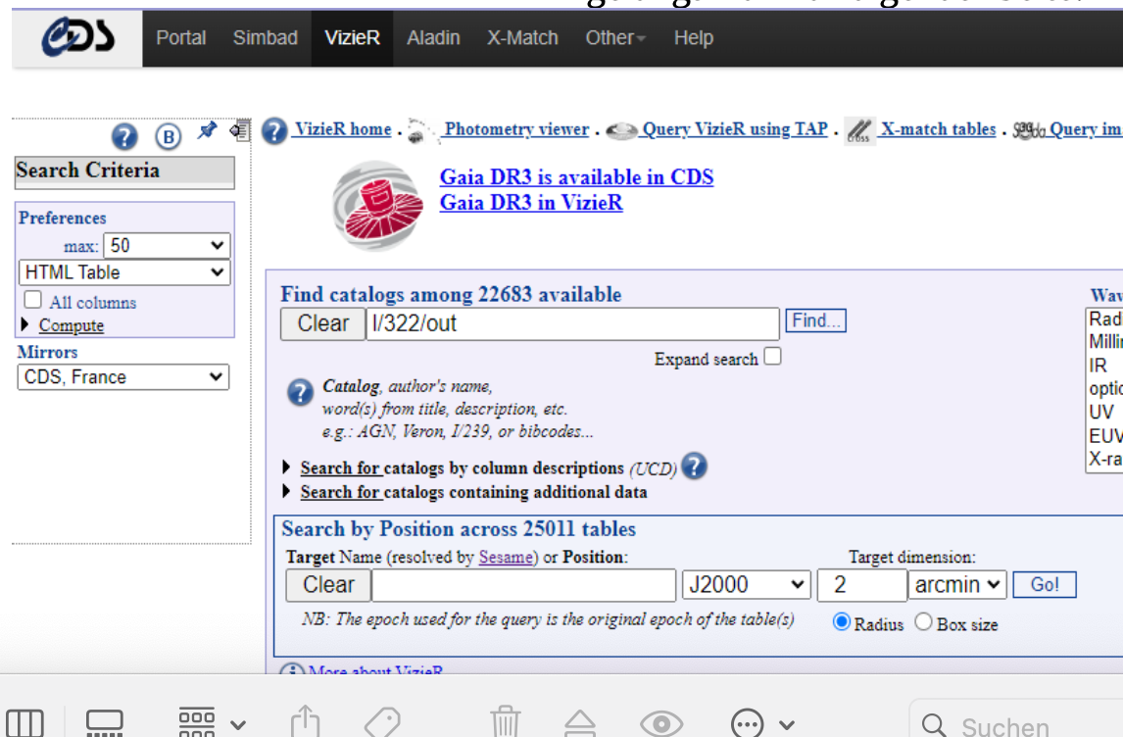Viewport: 1123px width, 737px height.
Task: Open the max rows dropdown showing 50
Action: click(167, 246)
